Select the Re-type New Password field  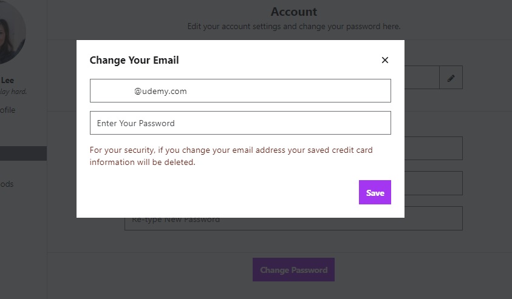[x=293, y=219]
